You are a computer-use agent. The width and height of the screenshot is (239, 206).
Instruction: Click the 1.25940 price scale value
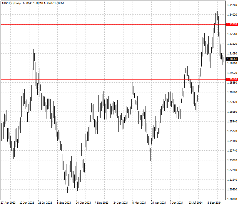point(232,122)
